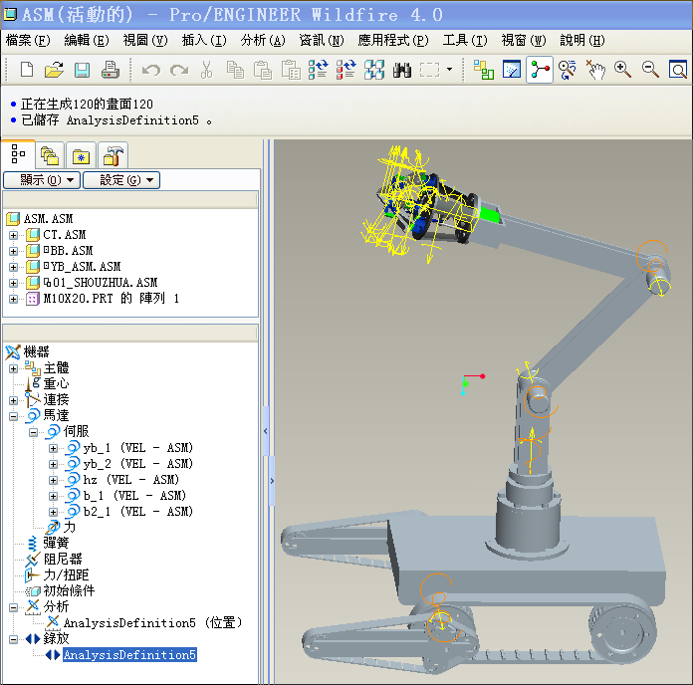693x685 pixels.
Task: Click the hand pan tool icon
Action: [x=595, y=70]
